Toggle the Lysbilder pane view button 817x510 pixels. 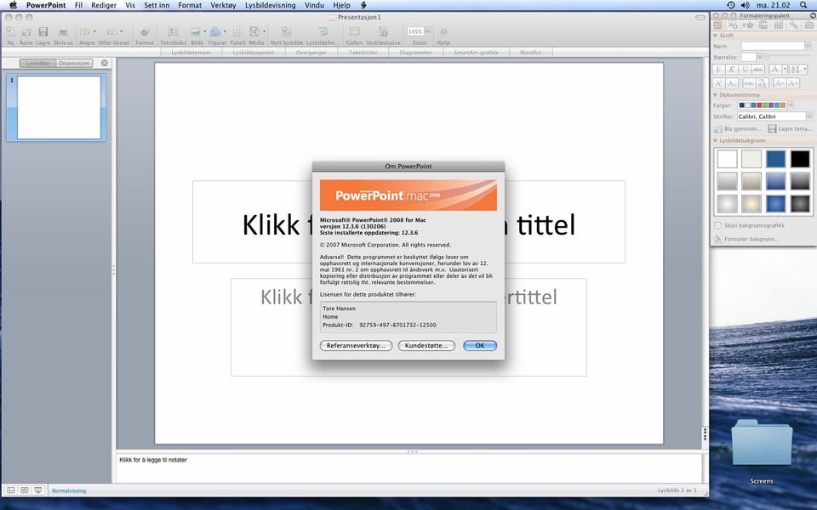(37, 63)
